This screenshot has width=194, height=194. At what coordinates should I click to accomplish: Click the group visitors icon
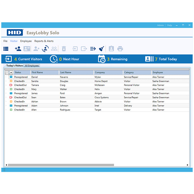click(x=54, y=49)
